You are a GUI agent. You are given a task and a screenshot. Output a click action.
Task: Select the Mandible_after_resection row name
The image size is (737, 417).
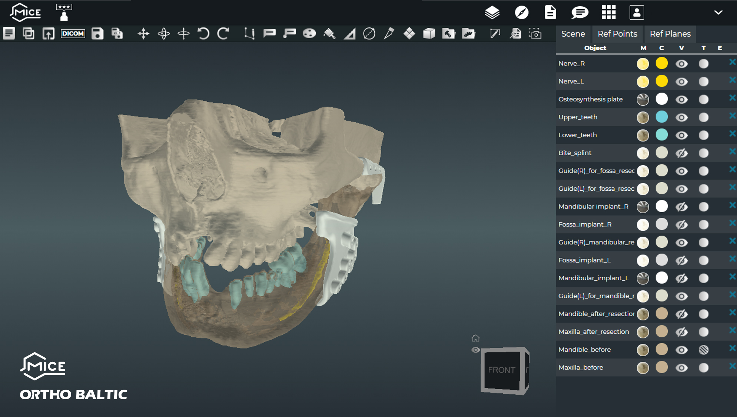(x=596, y=314)
